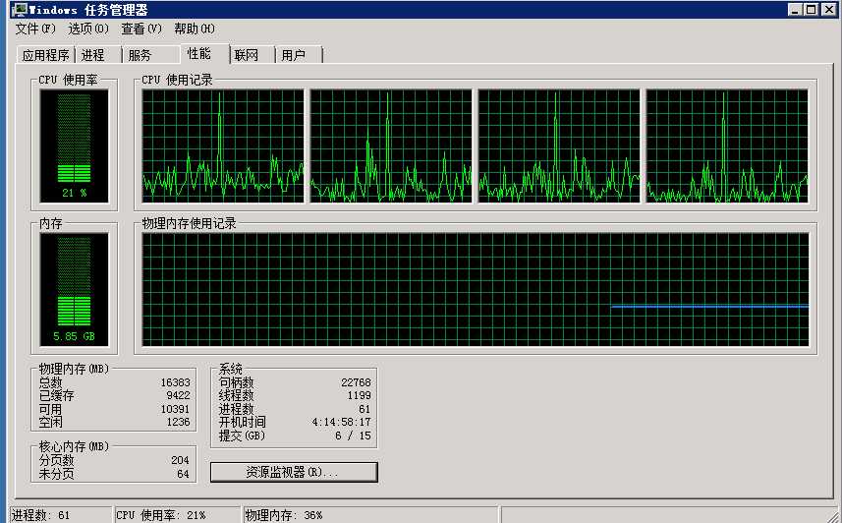Screen dimensions: 842x523
Task: Click 空闲 value 1236
Action: [x=178, y=422]
